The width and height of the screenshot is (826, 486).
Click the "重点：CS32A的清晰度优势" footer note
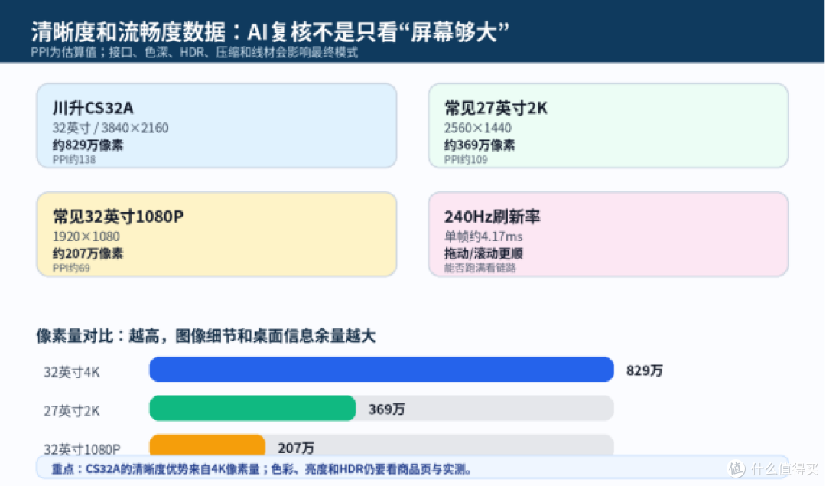[261, 468]
